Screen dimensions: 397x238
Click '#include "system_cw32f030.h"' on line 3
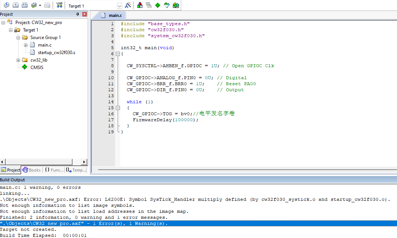pyautogui.click(x=162, y=36)
